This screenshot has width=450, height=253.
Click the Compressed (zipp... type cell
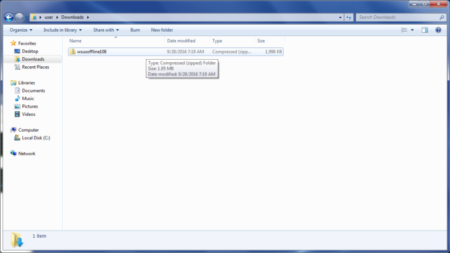click(x=231, y=52)
